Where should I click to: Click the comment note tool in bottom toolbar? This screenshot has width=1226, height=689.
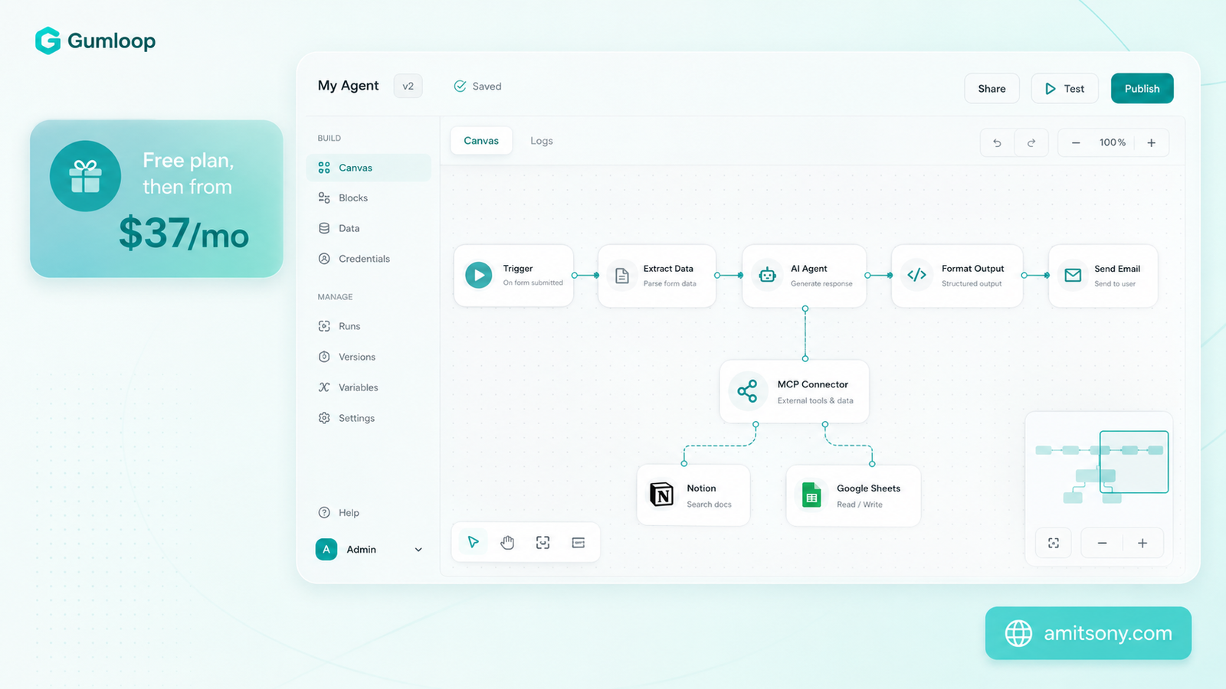(579, 542)
